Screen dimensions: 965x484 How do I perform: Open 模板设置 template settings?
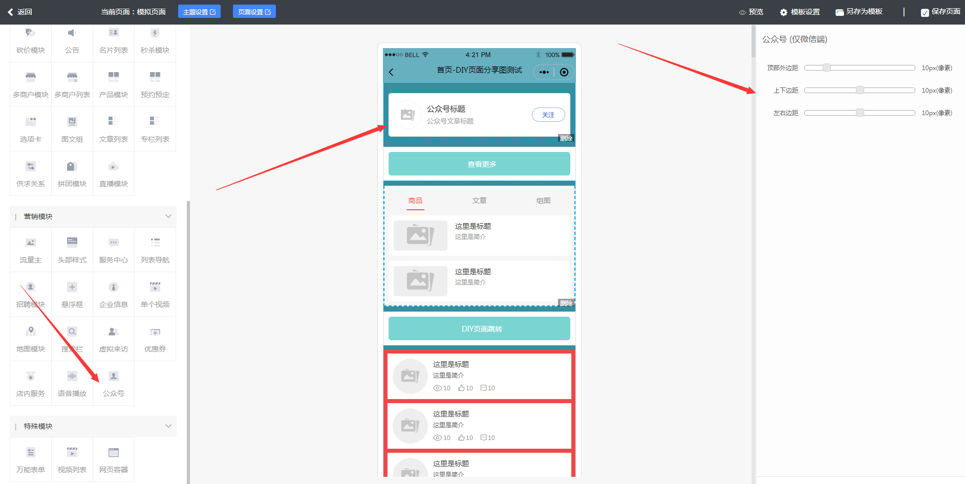(x=800, y=12)
